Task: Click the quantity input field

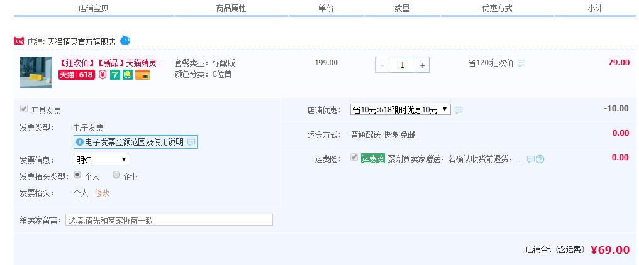Action: (403, 65)
